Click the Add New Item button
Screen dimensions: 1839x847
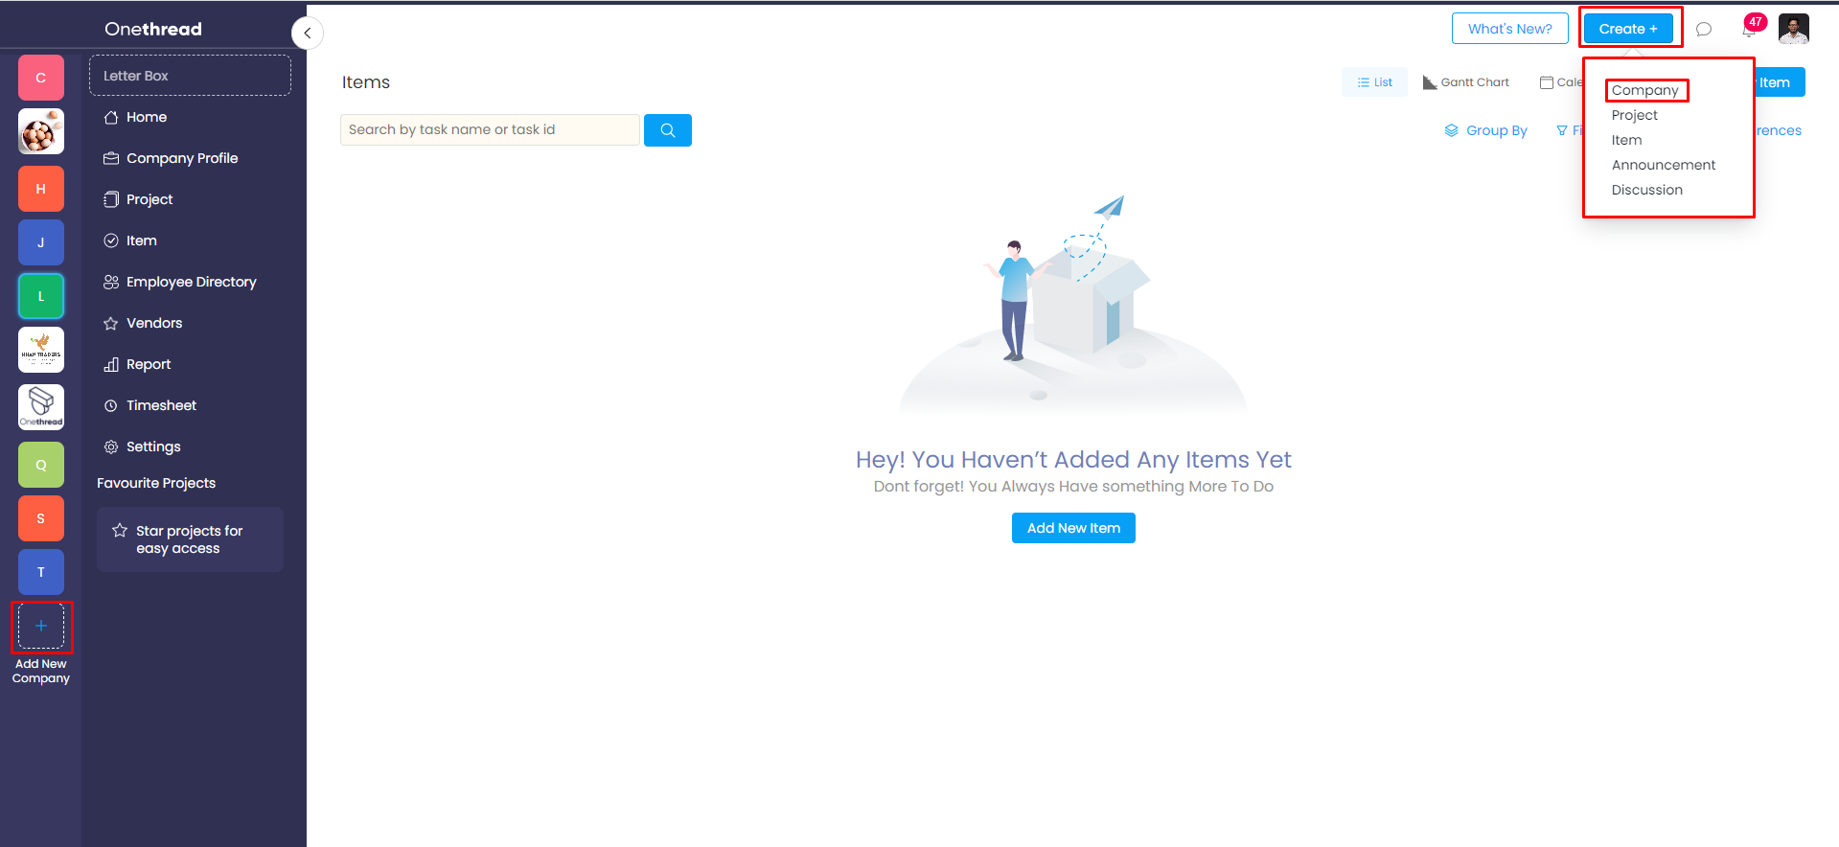pyautogui.click(x=1073, y=528)
